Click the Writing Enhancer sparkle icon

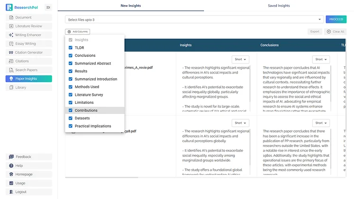click(11, 35)
